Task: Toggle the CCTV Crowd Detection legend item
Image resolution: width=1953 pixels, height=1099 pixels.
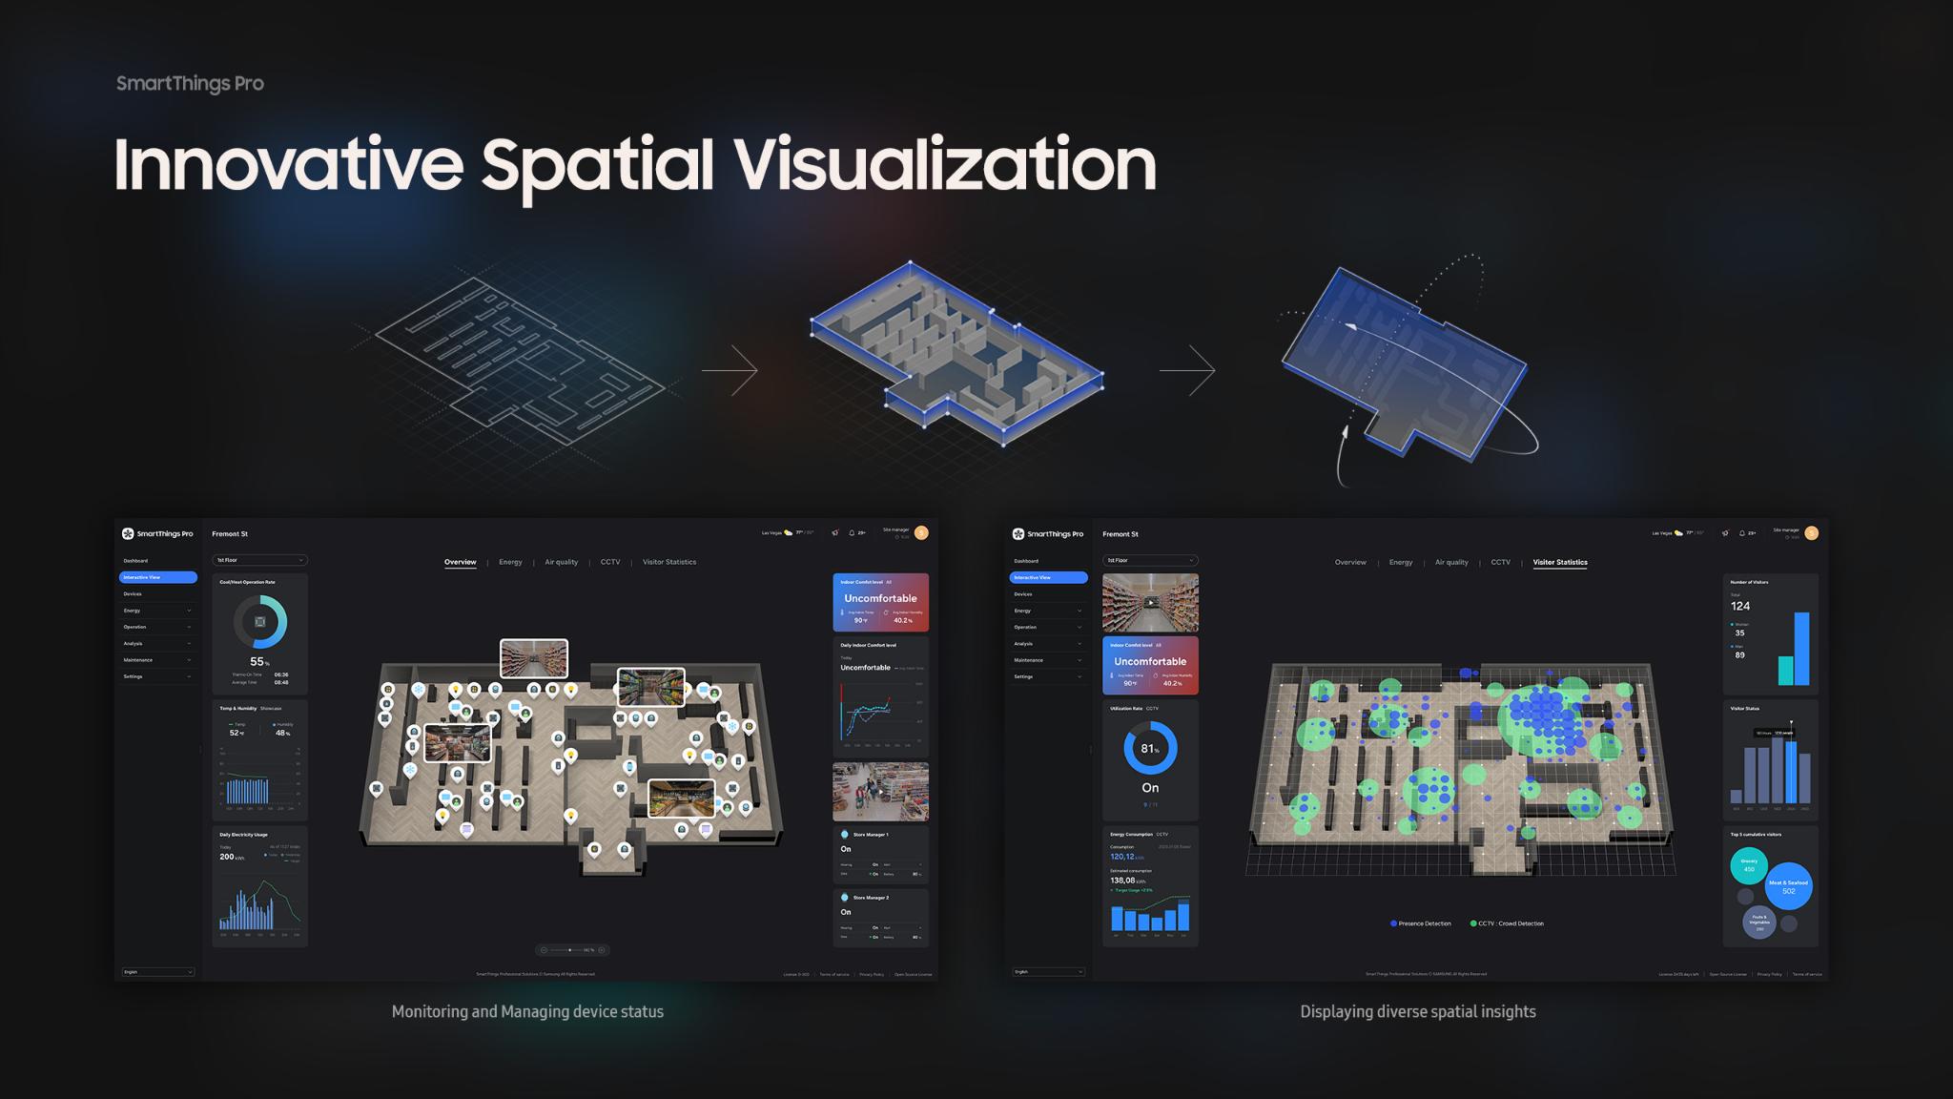Action: click(x=1507, y=923)
